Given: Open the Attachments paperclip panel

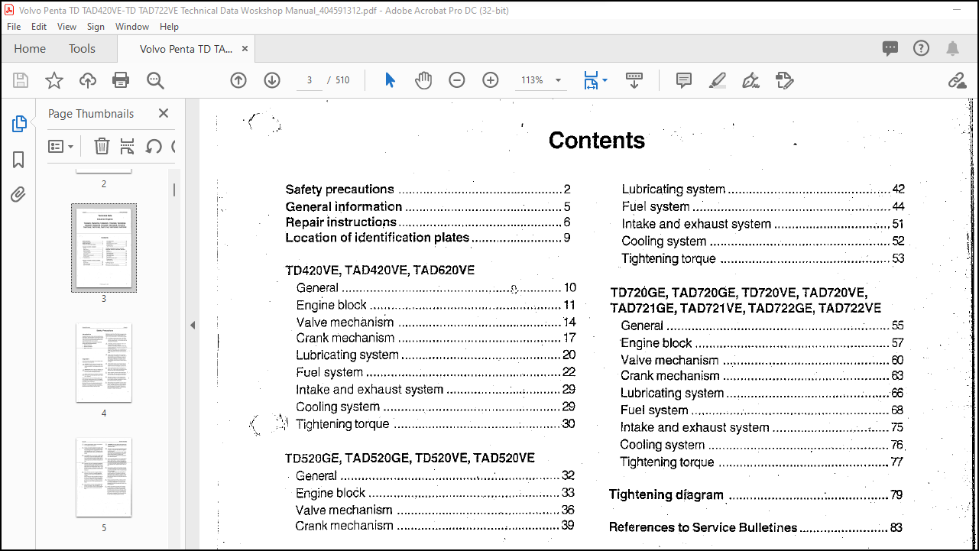Looking at the screenshot, I should coord(19,195).
